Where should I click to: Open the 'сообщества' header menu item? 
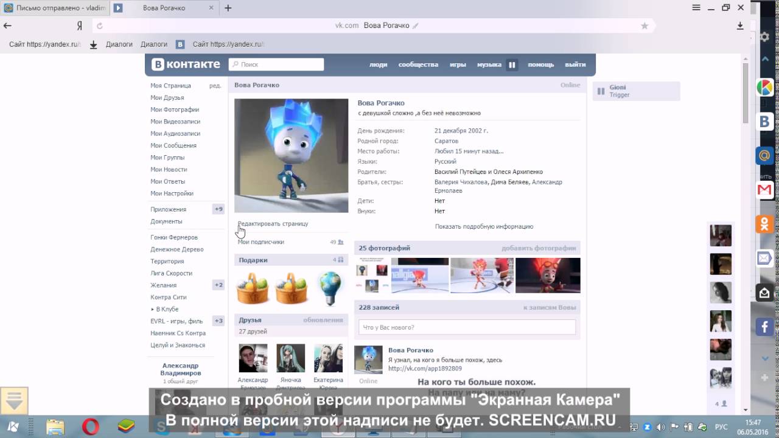click(418, 64)
